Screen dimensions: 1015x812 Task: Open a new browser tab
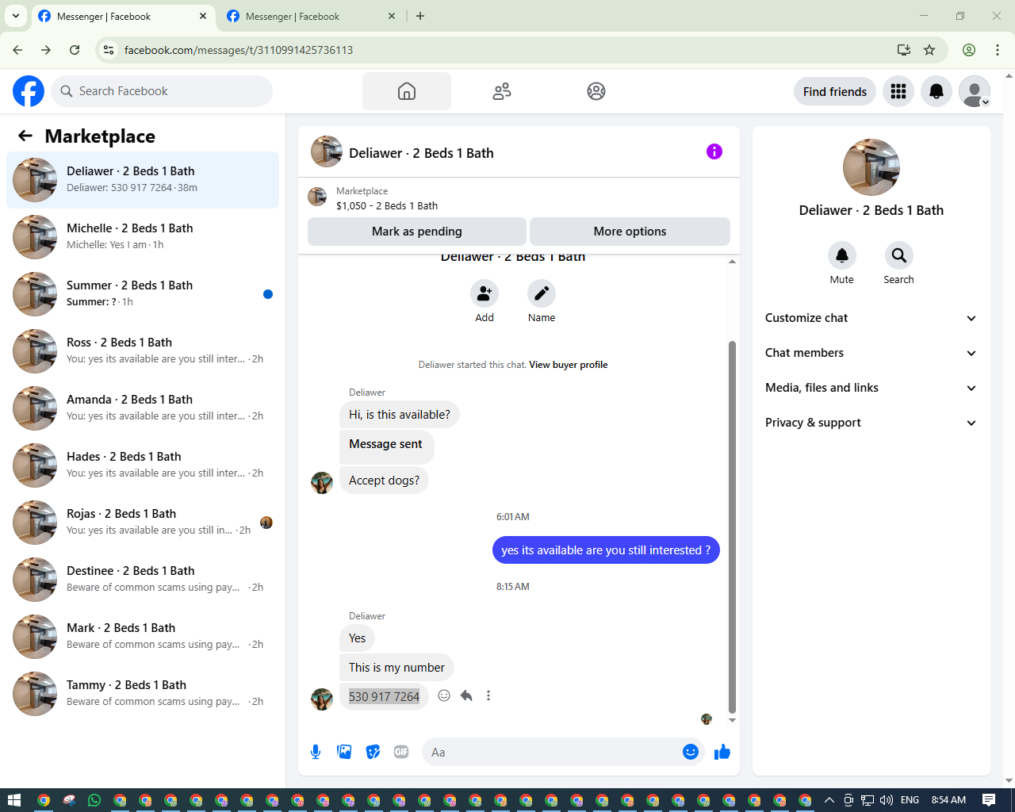(x=420, y=16)
